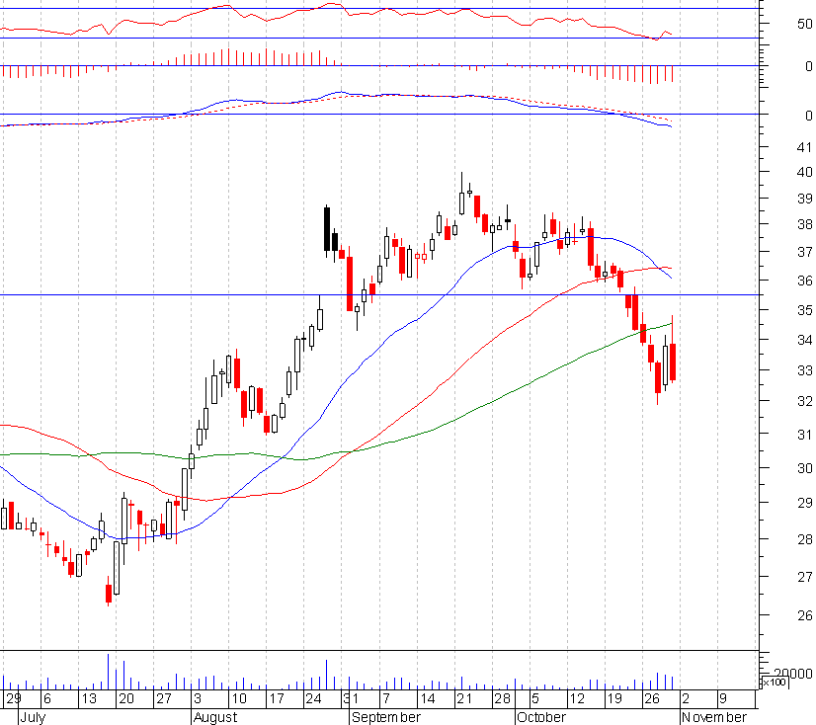Select date label 24 on time axis
The image size is (816, 725).
tap(314, 698)
